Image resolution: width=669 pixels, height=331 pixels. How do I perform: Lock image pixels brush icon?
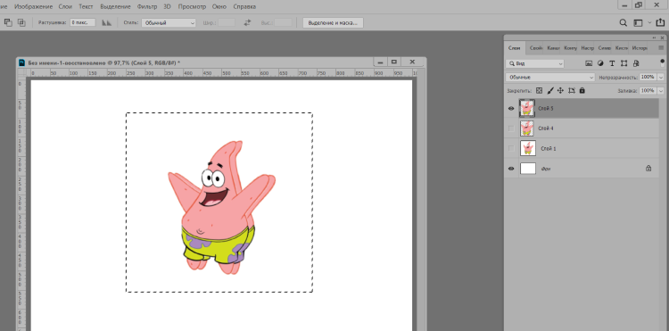point(550,90)
